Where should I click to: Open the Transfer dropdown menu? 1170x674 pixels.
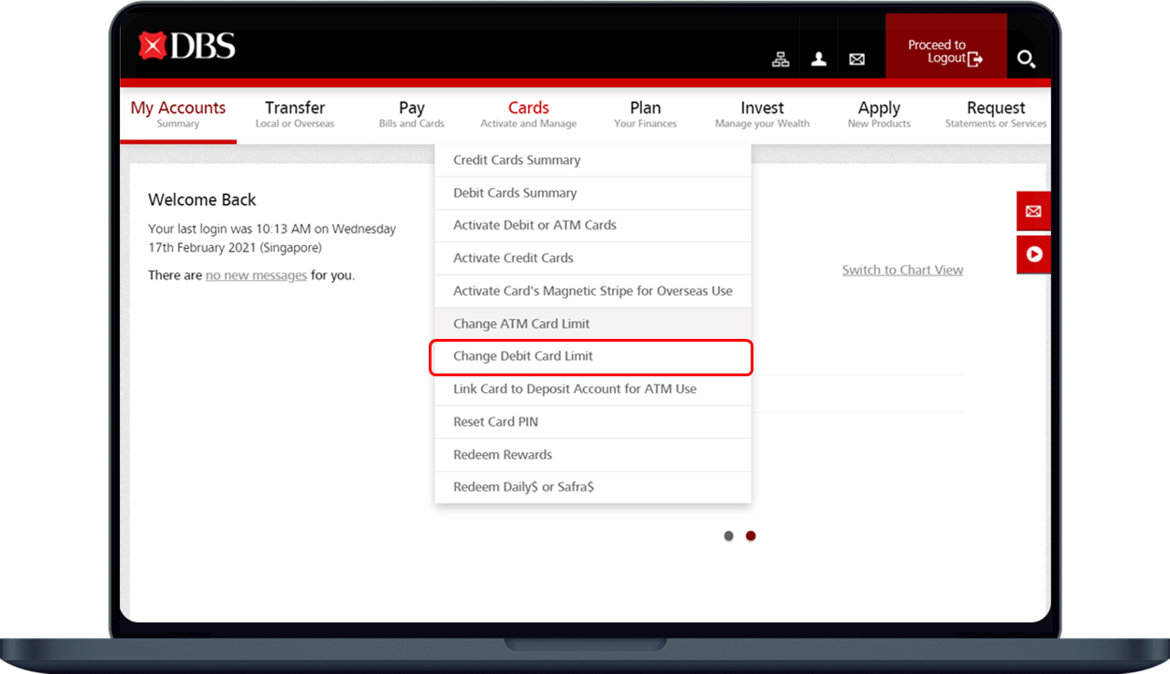click(295, 114)
